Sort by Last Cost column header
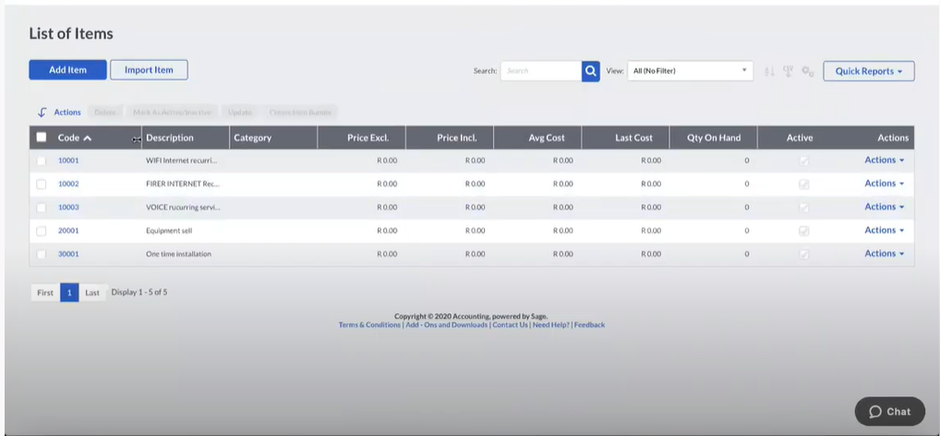This screenshot has height=436, width=940. [x=633, y=138]
